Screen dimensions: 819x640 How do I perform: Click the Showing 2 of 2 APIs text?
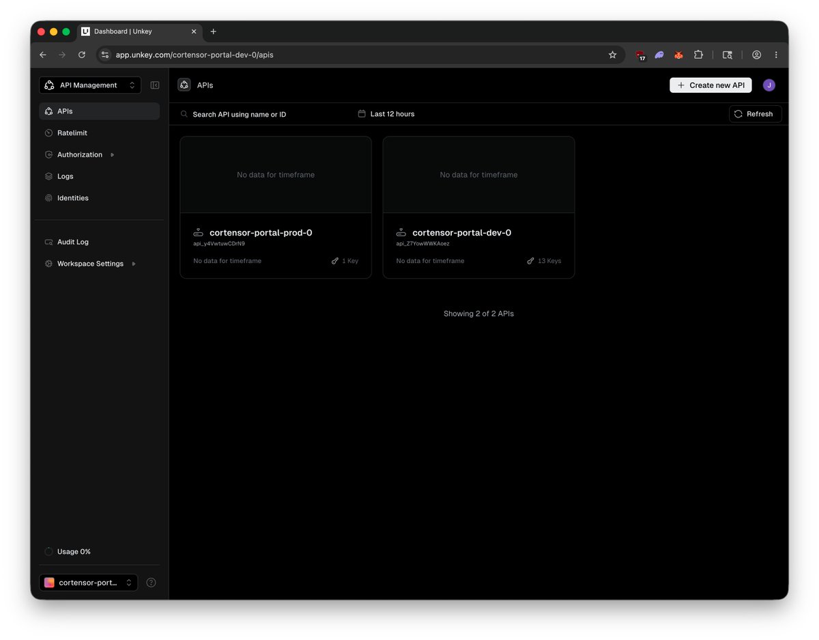pos(478,314)
